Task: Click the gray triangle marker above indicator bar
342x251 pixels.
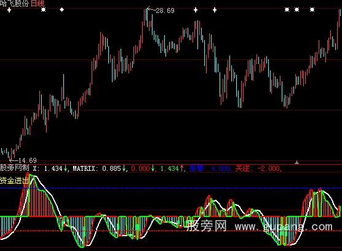Action: click(x=296, y=162)
